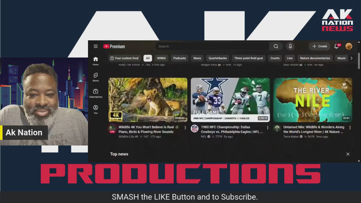Open the You section in sidebar
This screenshot has height=203, width=361.
95,109
